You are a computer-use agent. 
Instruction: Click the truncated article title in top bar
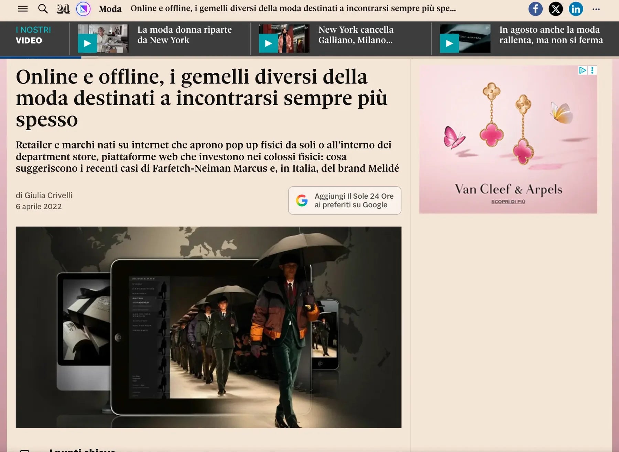coord(293,9)
